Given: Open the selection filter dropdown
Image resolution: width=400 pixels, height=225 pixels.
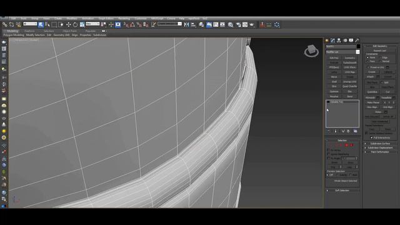Looking at the screenshot, I should 30,24.
